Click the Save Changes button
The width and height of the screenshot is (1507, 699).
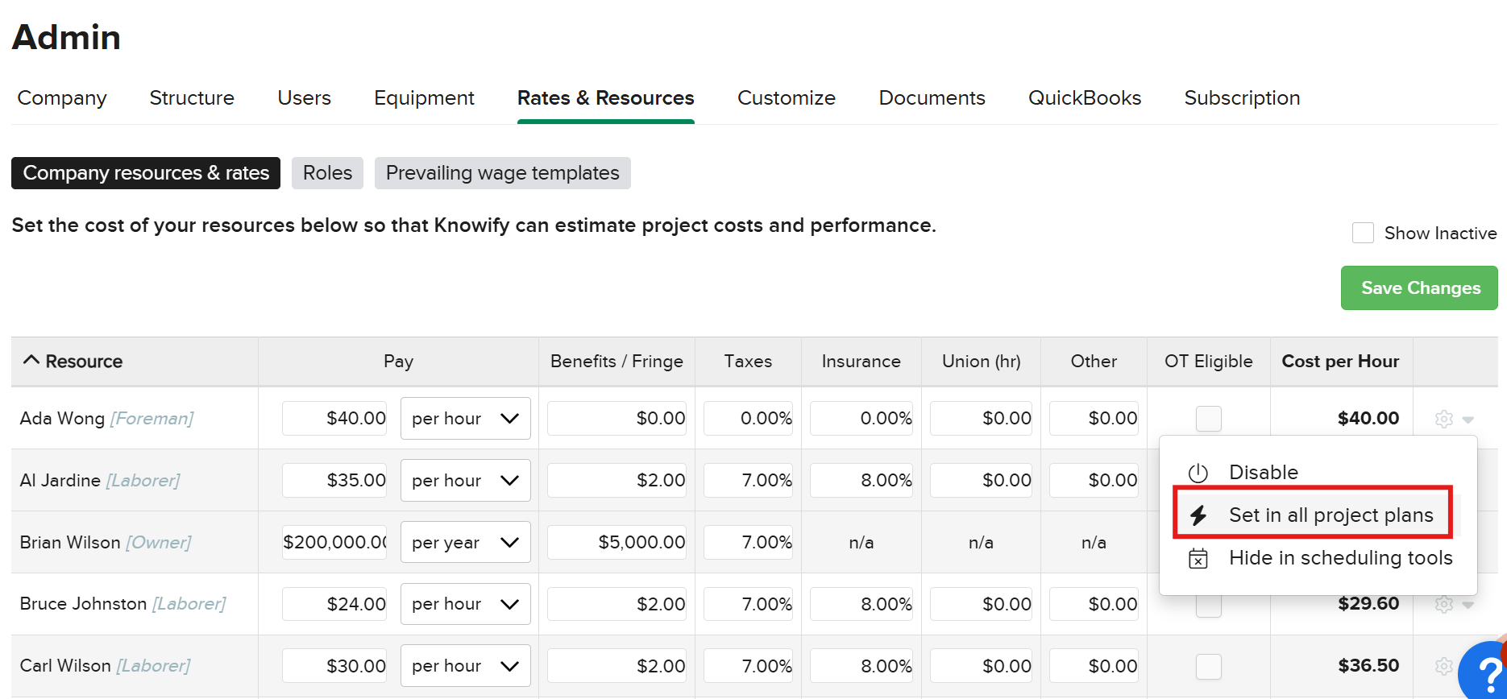point(1419,288)
